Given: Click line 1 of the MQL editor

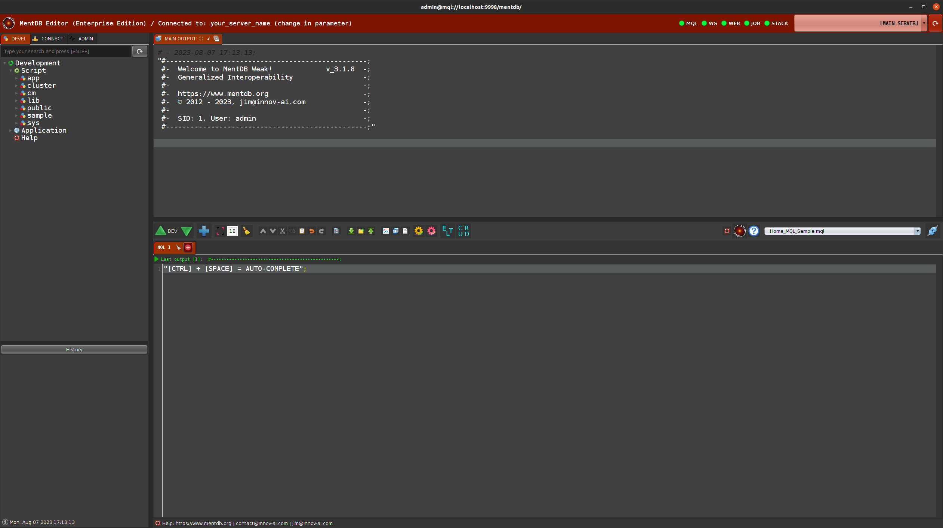Looking at the screenshot, I should (549, 269).
